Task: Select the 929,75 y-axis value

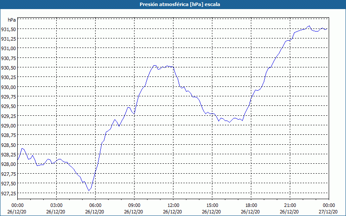Action: tap(8, 96)
